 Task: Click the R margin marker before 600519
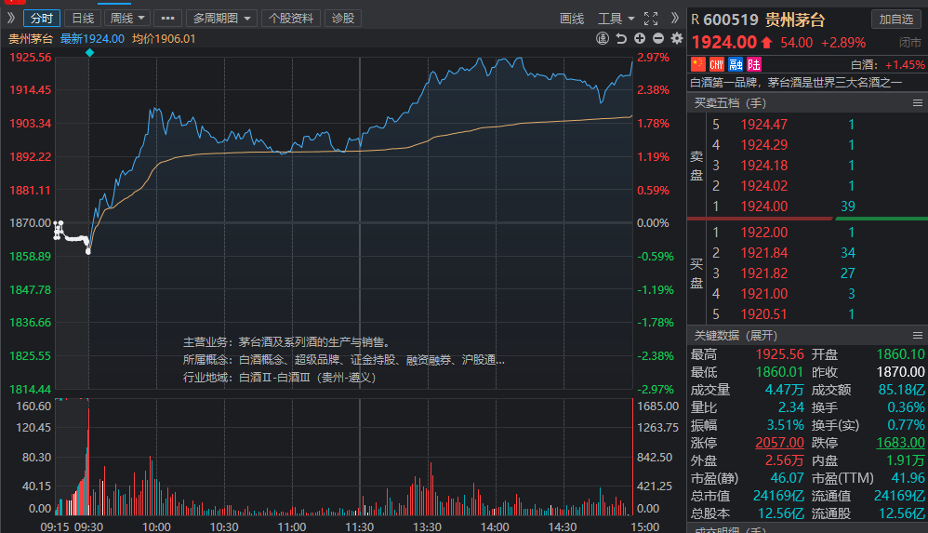pos(696,20)
